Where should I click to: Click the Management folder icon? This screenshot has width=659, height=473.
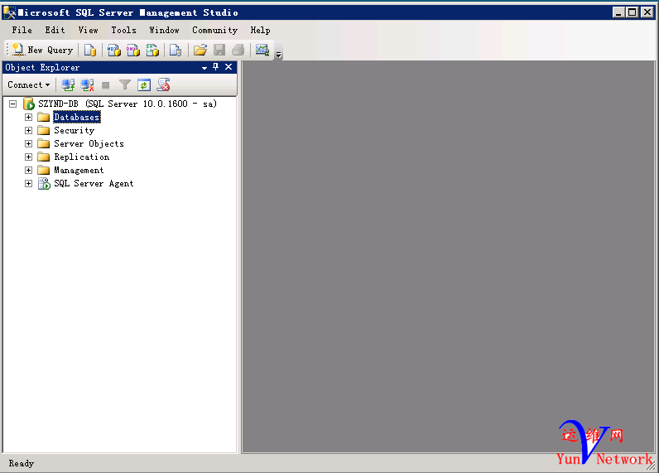pyautogui.click(x=43, y=171)
